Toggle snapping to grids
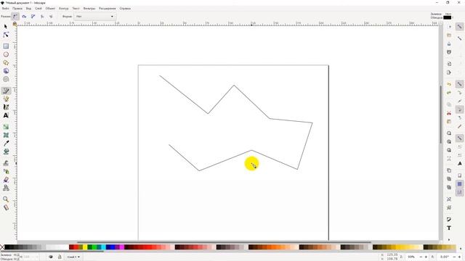 tap(459, 184)
